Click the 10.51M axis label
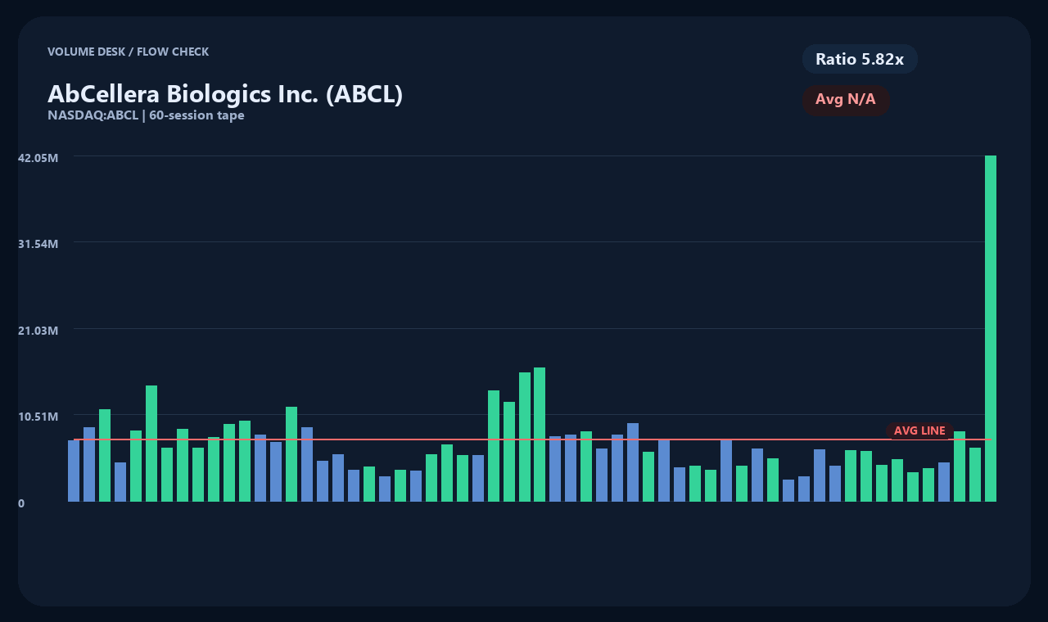Image resolution: width=1048 pixels, height=622 pixels. tap(38, 417)
